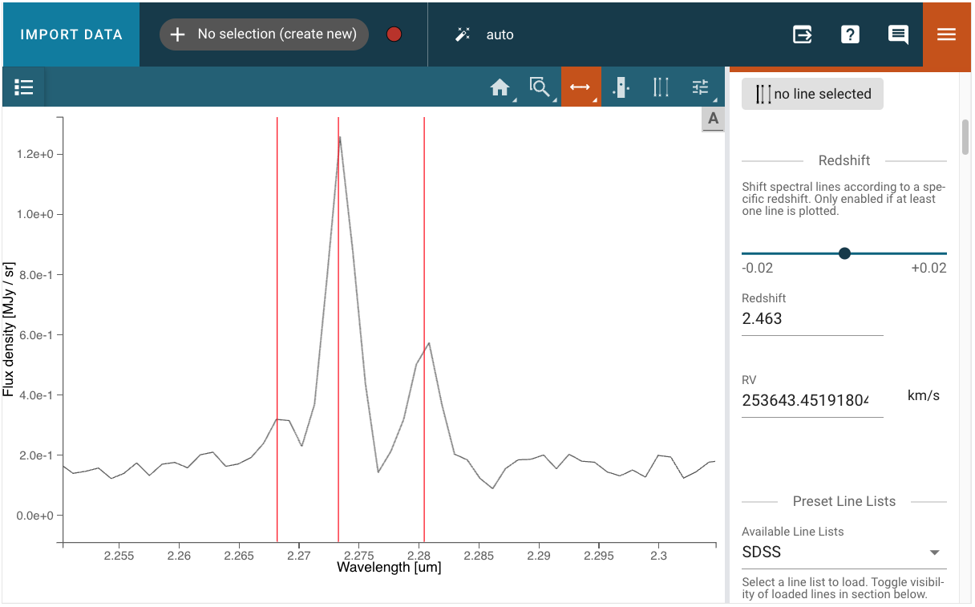Click the home reset-zoom icon

[500, 87]
